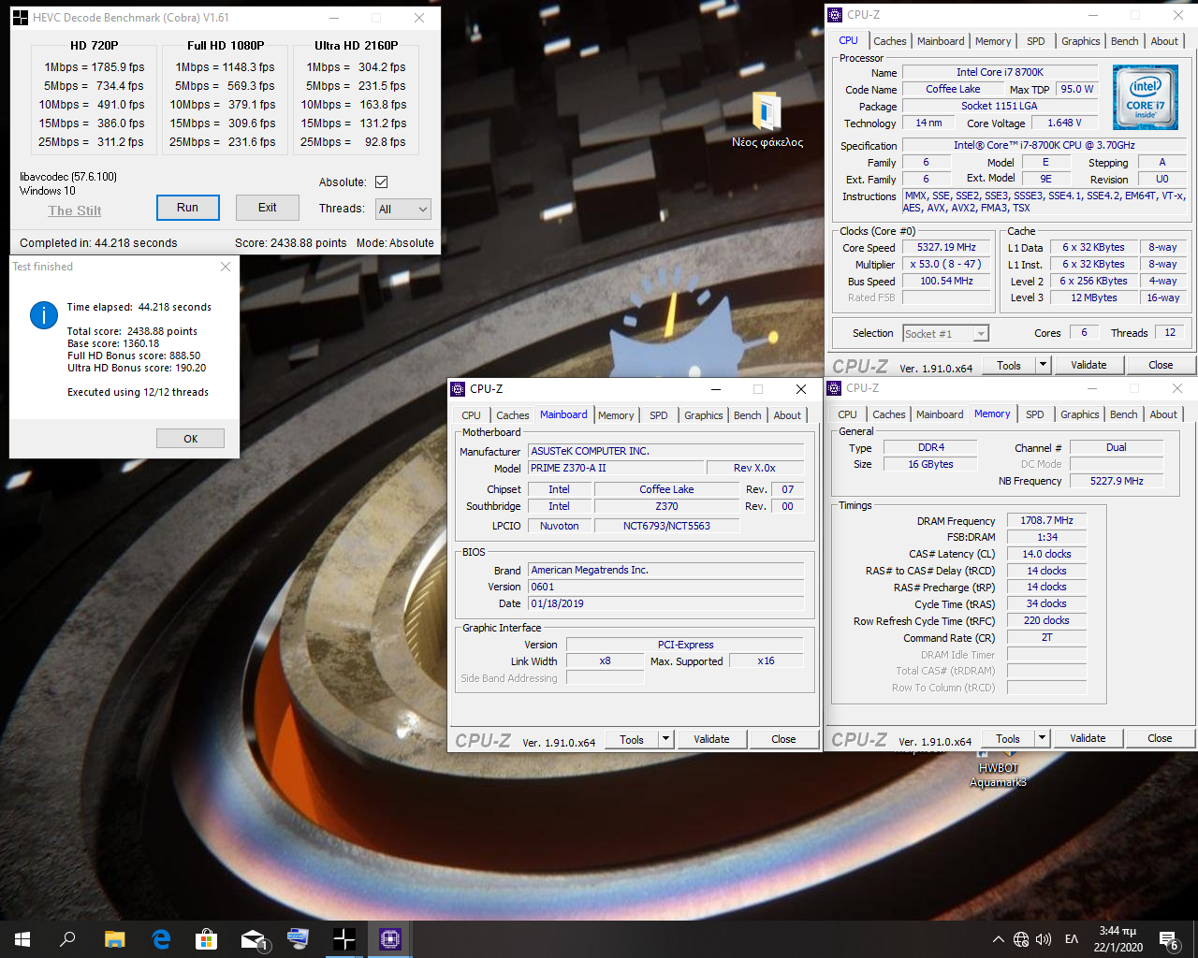Click Close button in Mainboard window

[x=783, y=739]
